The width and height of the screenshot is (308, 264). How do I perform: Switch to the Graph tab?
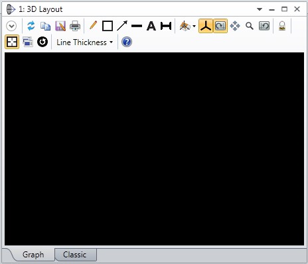tap(33, 255)
